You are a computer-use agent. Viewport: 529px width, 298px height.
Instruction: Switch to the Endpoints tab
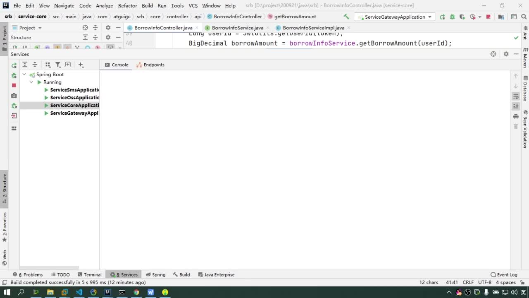pos(150,65)
